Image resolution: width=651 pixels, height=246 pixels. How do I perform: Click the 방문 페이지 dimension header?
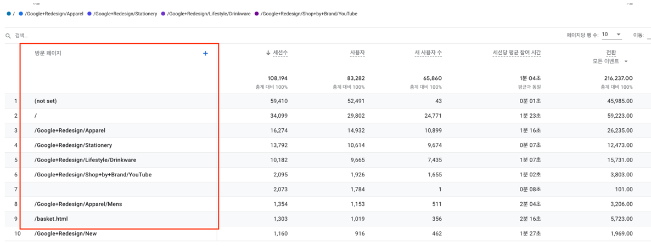(x=48, y=54)
